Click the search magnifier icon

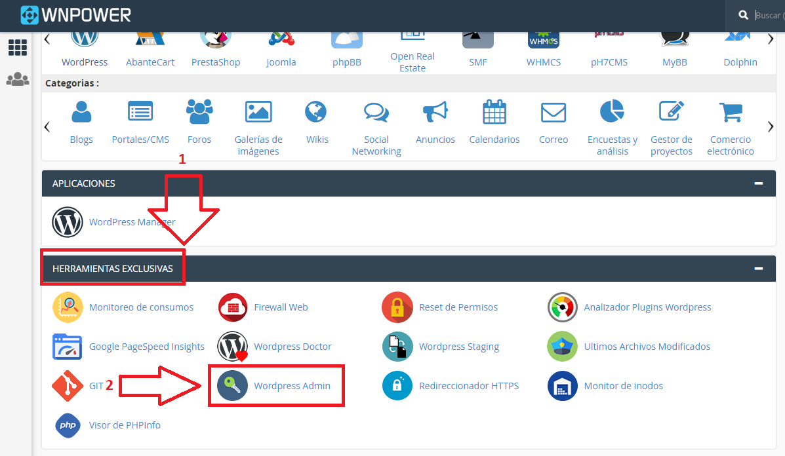(744, 16)
